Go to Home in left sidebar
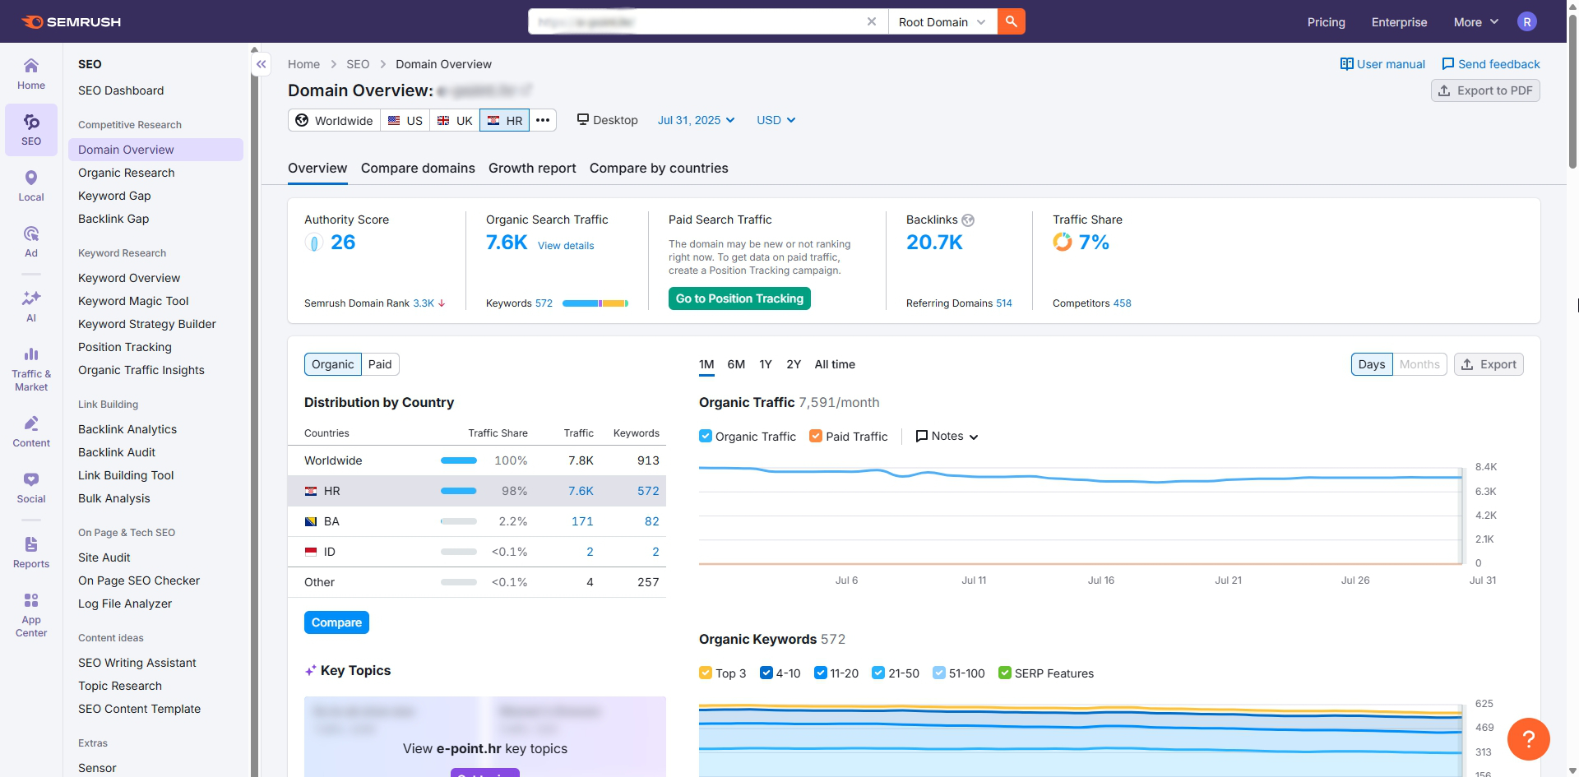Viewport: 1579px width, 777px height. tap(31, 74)
